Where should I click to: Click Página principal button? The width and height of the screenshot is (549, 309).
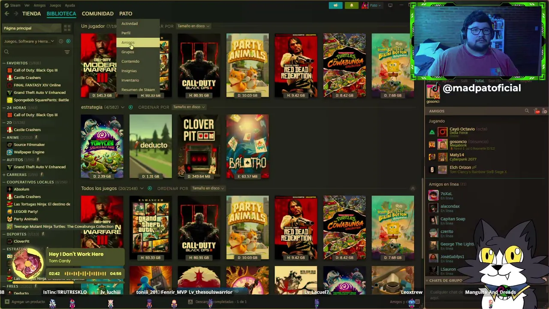[31, 28]
